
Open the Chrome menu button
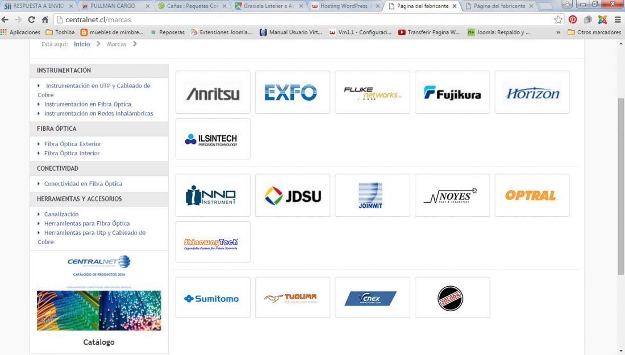pos(618,19)
